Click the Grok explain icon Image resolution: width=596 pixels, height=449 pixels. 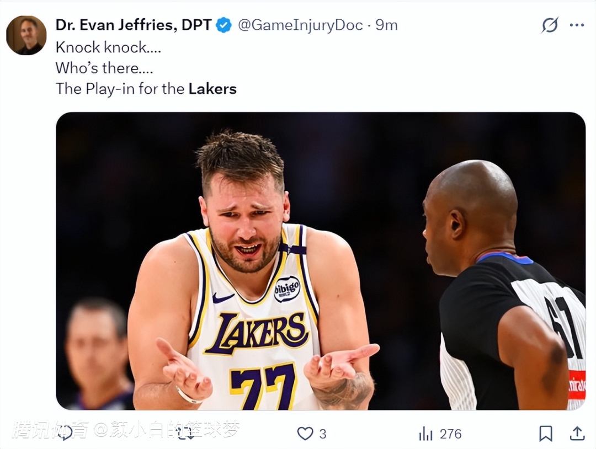(550, 25)
